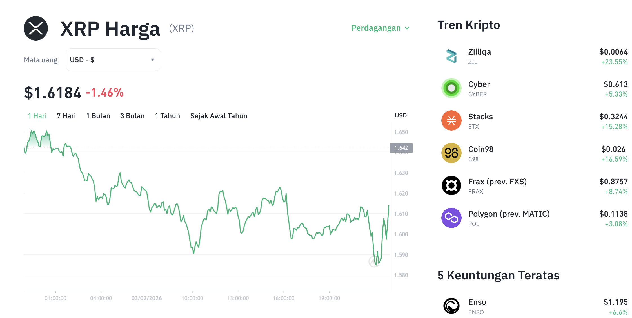Viewport: 632px width, 318px height.
Task: Select the Zilliqa ZIL icon
Action: coord(451,56)
